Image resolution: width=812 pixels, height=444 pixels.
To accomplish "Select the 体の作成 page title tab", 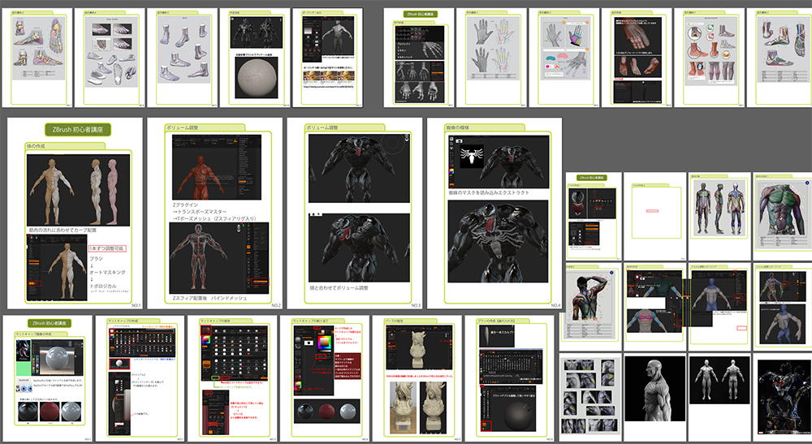I will click(65, 146).
